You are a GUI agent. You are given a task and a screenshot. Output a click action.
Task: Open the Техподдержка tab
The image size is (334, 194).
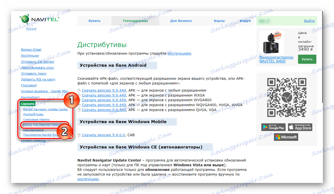[135, 21]
